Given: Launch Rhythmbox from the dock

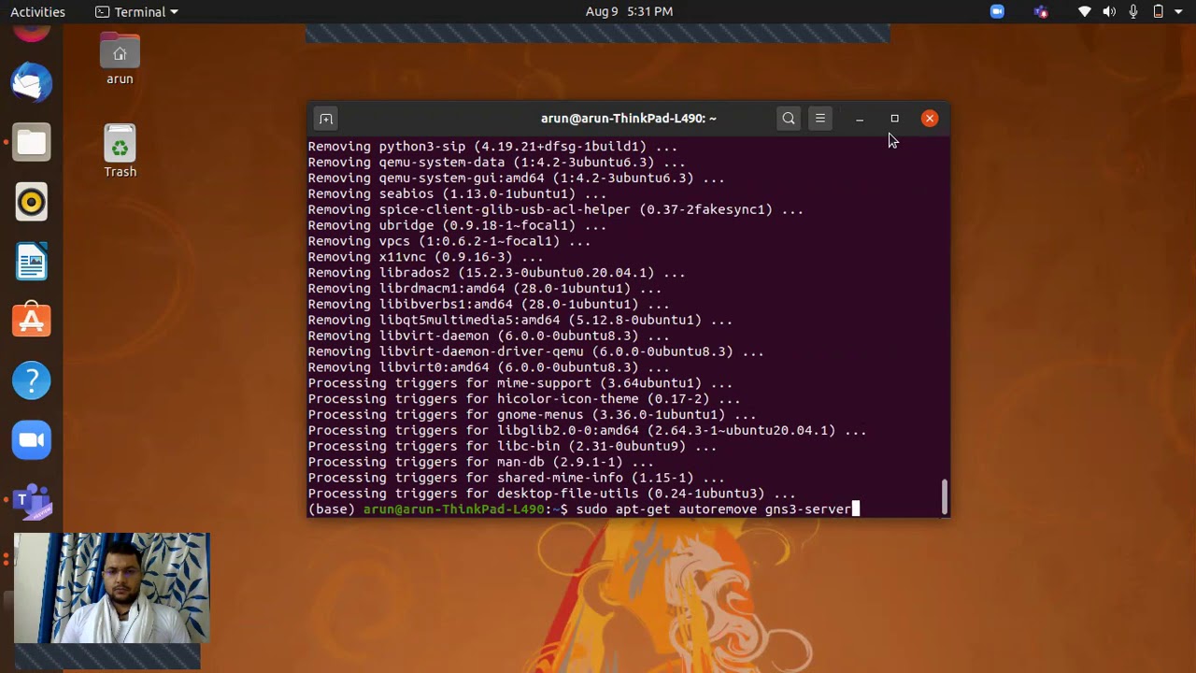Looking at the screenshot, I should click(32, 202).
